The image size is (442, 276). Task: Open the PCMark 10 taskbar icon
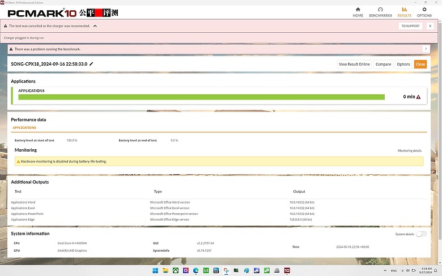(x=287, y=271)
